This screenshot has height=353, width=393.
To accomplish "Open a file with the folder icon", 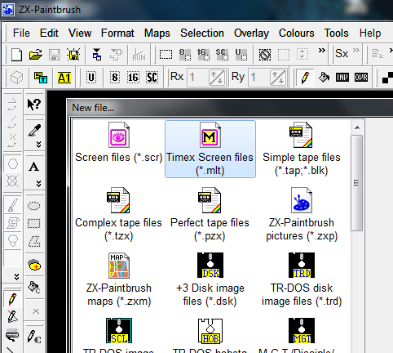I will pos(36,55).
